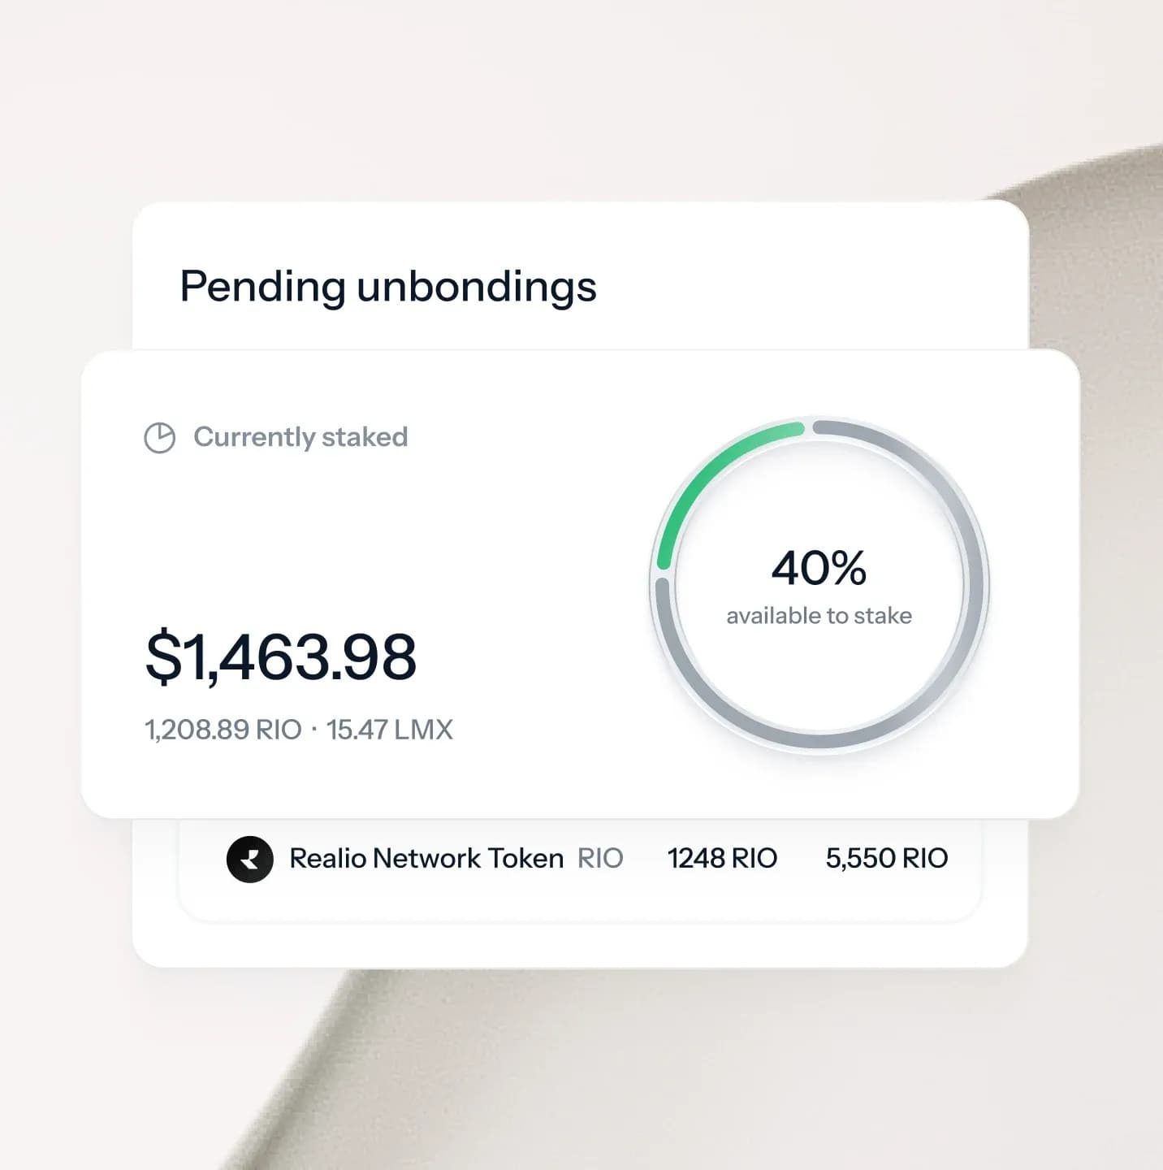This screenshot has width=1163, height=1170.
Task: Click the separator dot between RIO and LMX
Action: click(x=314, y=730)
